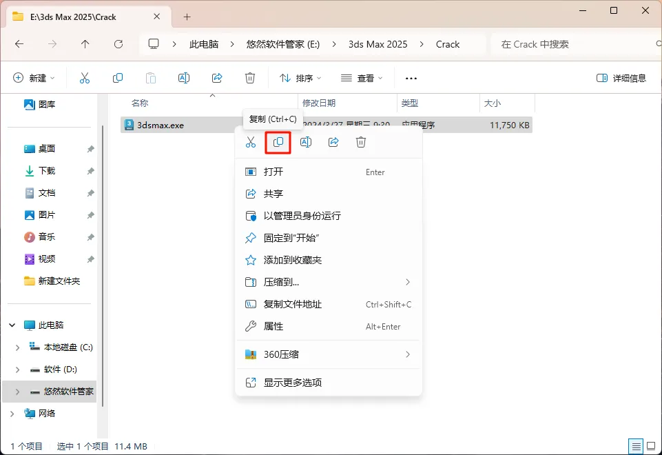Close the E:\3ds Max 2025\Crack tab

(x=156, y=17)
